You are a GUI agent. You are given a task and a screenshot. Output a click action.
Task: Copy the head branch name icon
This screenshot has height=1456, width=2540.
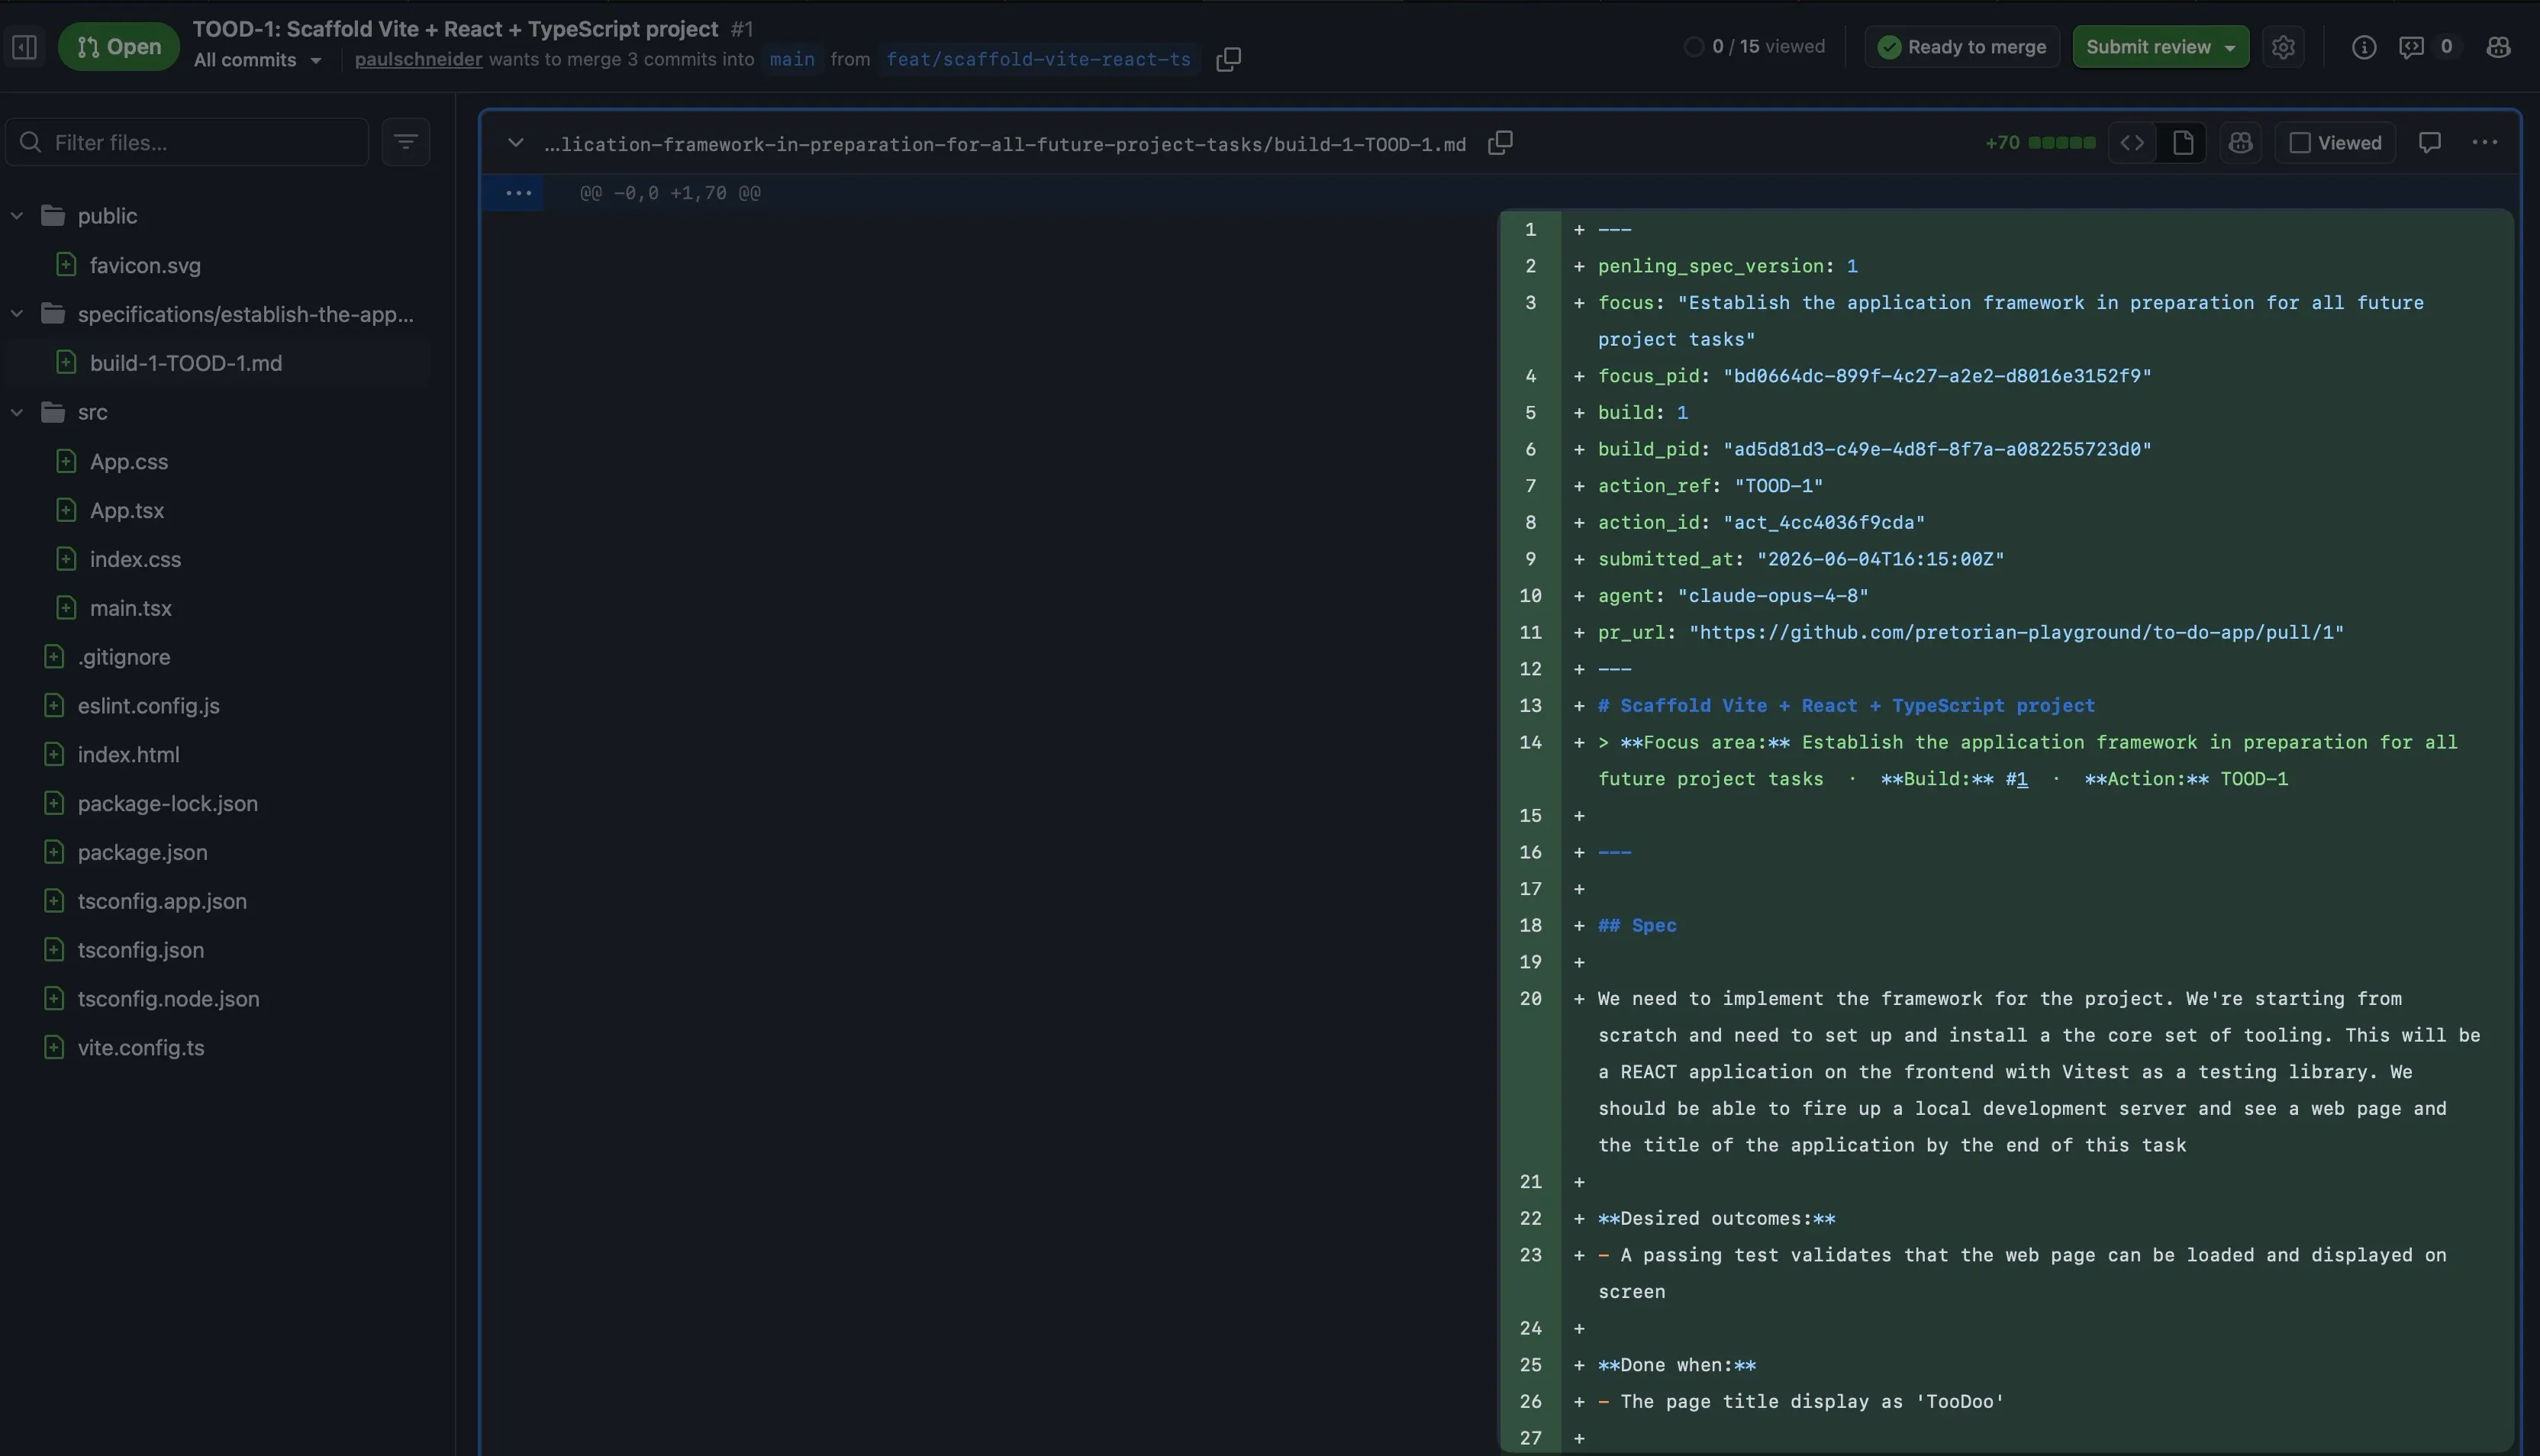(1228, 59)
